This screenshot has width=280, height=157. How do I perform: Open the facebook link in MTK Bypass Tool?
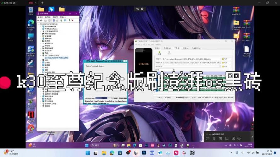96,103
